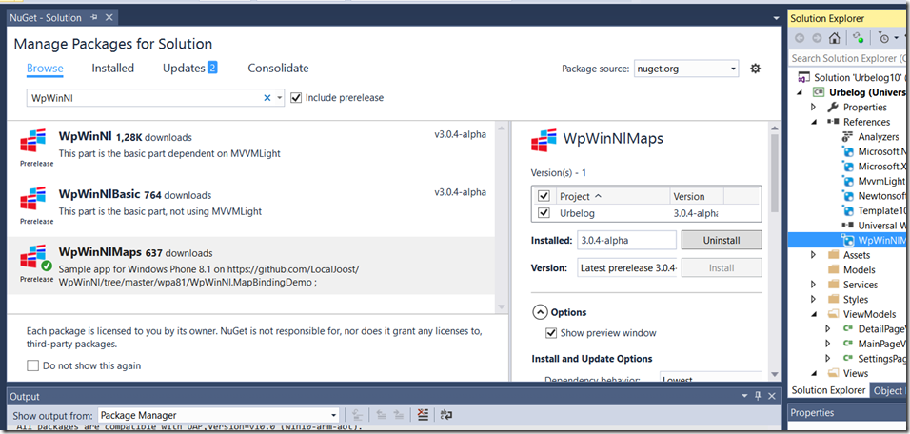Click Home icon in Solution Explorer toolbar

[x=834, y=38]
